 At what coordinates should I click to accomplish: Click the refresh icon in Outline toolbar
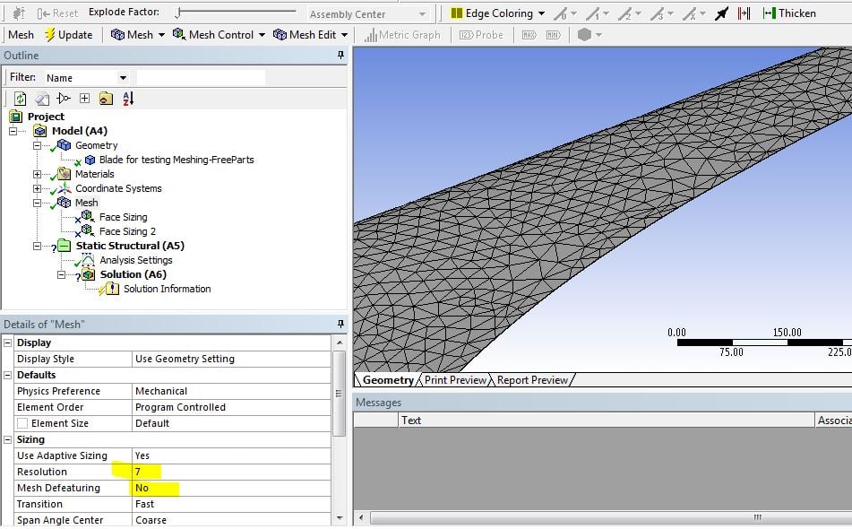(20, 99)
